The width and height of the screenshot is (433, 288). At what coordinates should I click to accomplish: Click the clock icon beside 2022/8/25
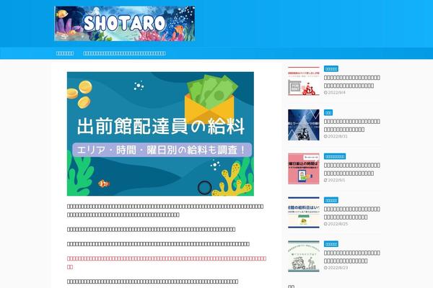325,224
